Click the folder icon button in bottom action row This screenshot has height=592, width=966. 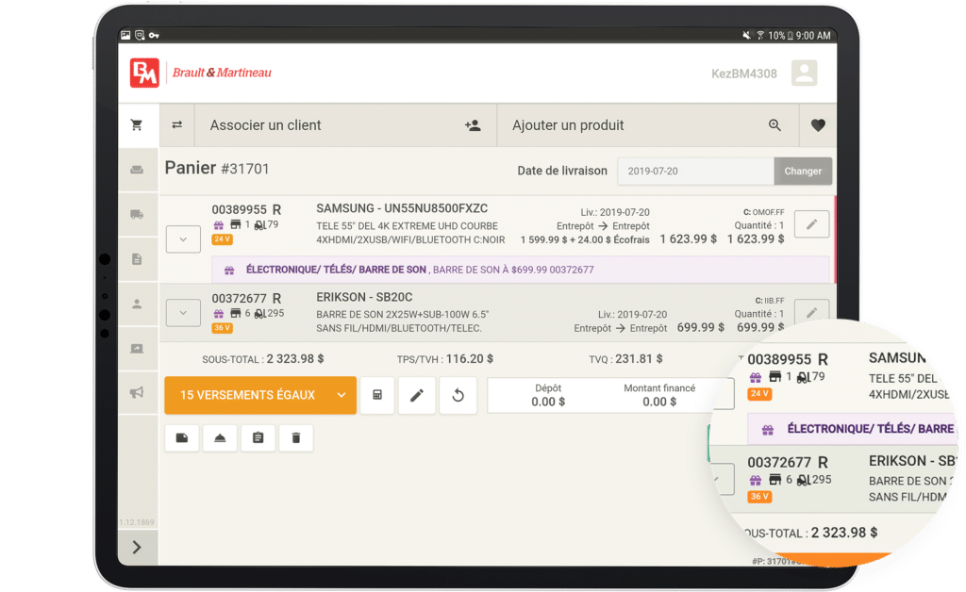coord(182,438)
